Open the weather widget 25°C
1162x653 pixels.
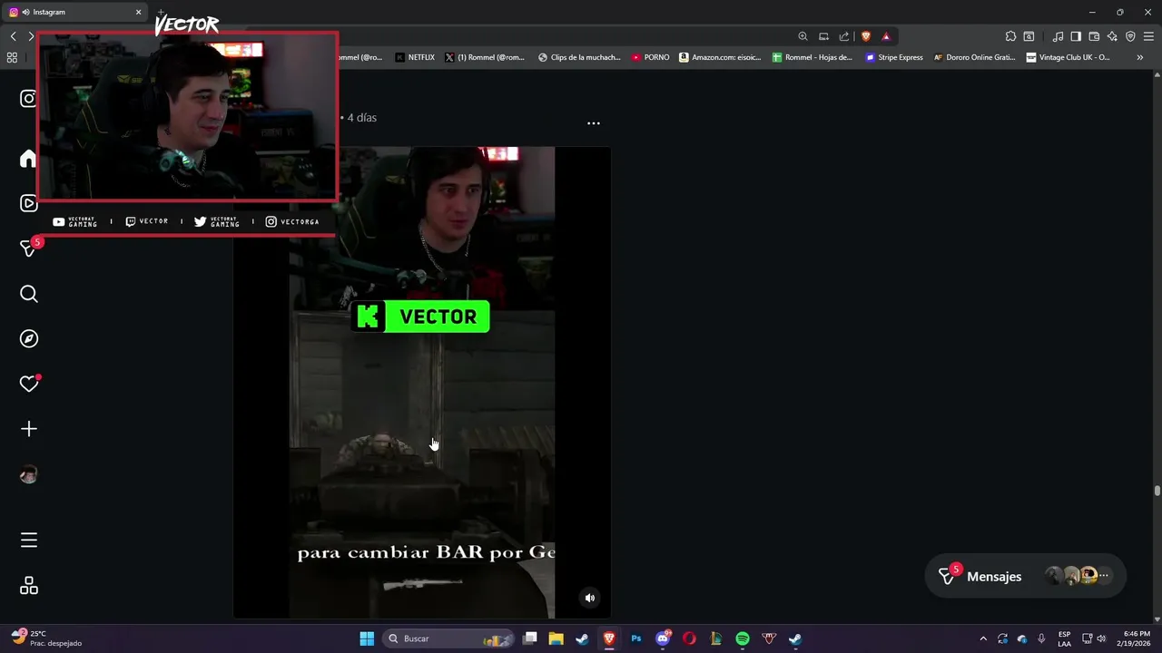click(47, 638)
